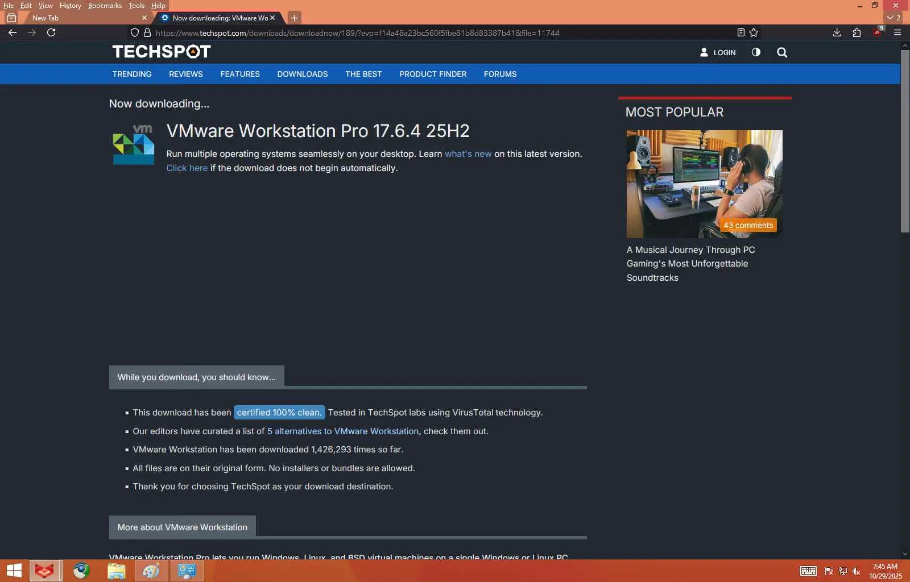Click the muted volume tray icon
This screenshot has width=910, height=582.
click(857, 571)
